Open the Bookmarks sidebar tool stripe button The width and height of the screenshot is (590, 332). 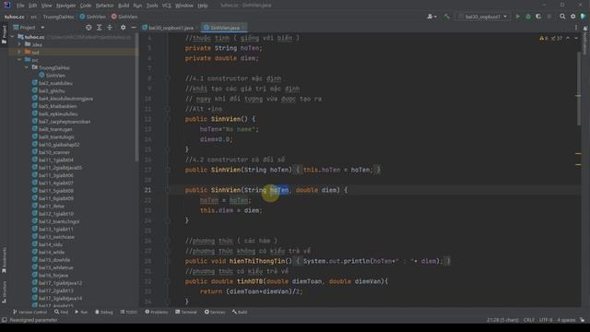tap(4, 260)
